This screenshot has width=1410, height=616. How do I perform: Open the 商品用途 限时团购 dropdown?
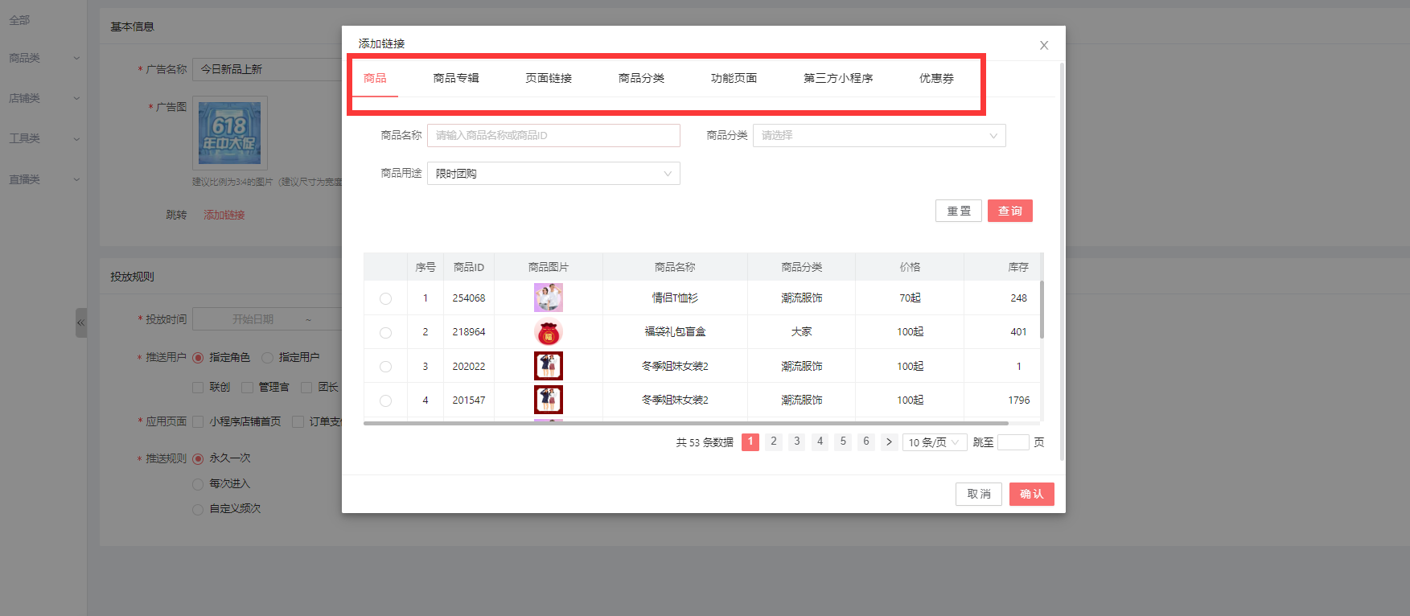point(553,174)
